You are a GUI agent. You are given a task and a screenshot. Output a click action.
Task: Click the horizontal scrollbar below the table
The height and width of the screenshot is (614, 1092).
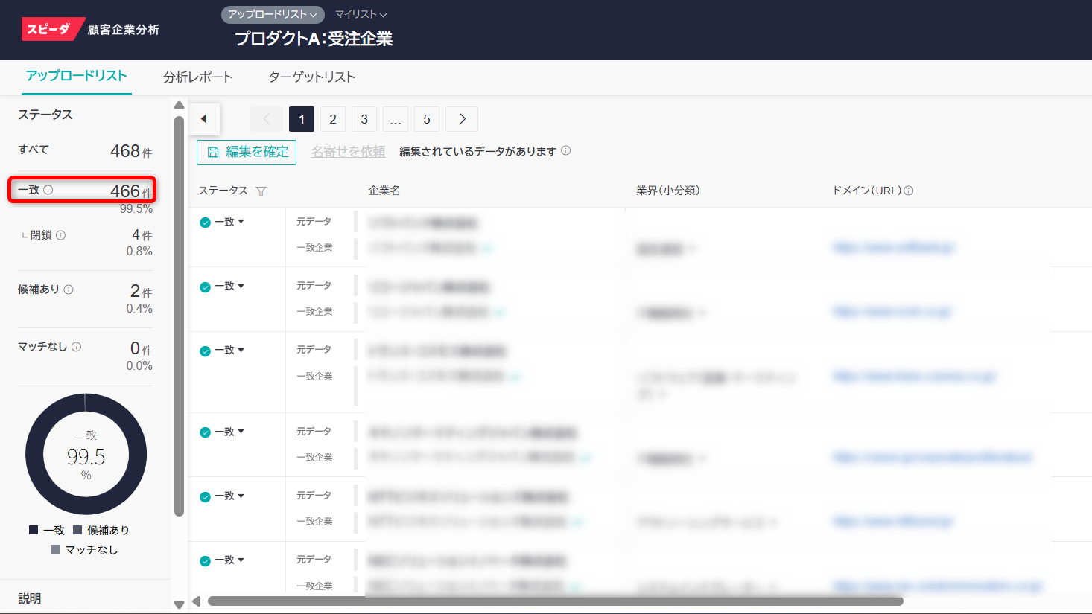555,601
